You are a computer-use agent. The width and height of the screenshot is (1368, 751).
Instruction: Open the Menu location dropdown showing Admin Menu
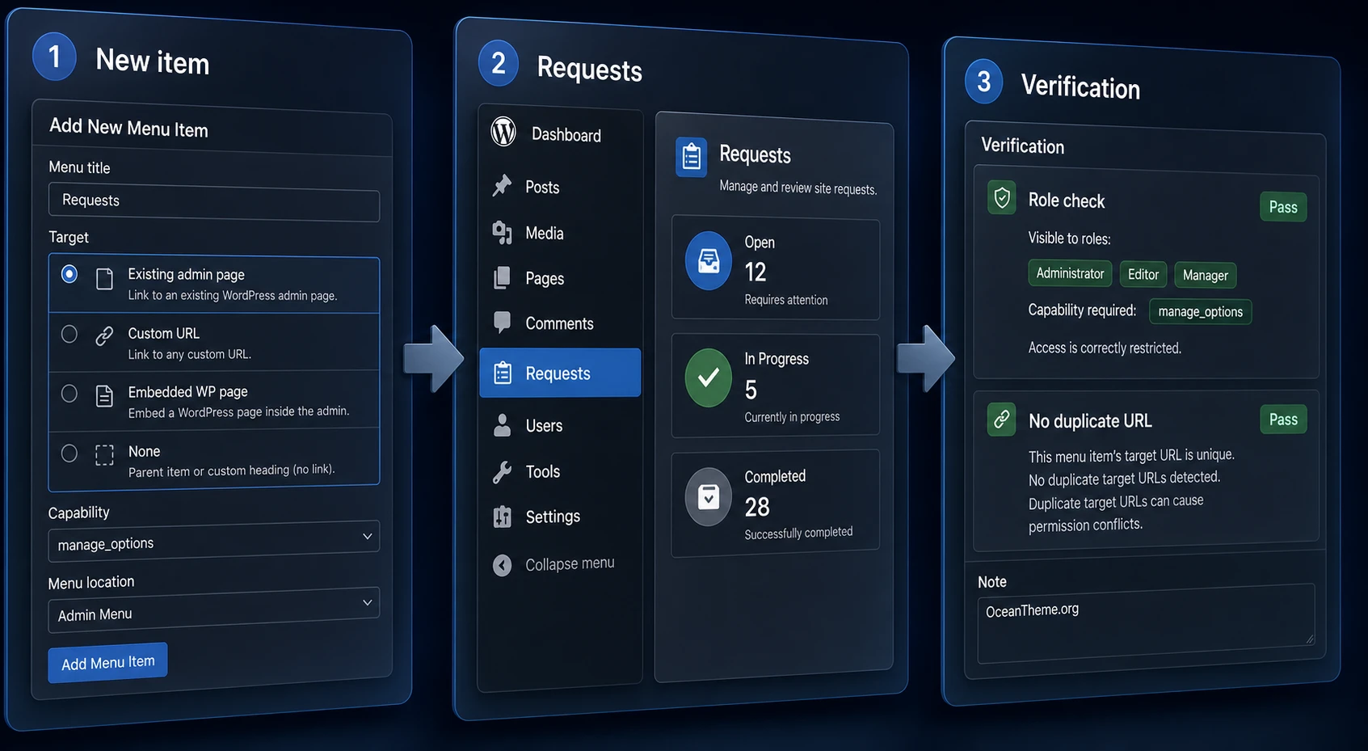coord(214,610)
